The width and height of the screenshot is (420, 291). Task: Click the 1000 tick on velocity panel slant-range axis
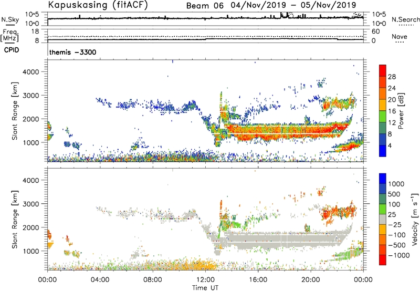point(31,251)
